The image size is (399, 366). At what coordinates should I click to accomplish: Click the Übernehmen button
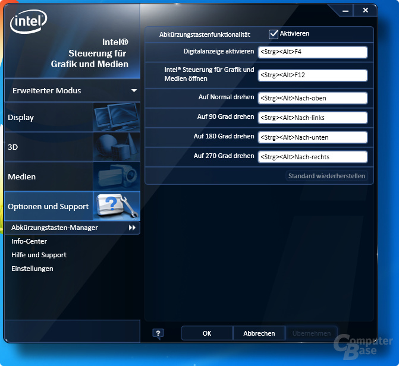(312, 333)
